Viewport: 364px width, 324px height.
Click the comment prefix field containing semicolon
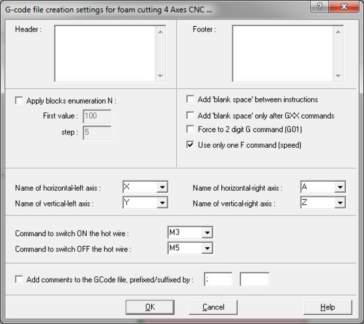[218, 280]
